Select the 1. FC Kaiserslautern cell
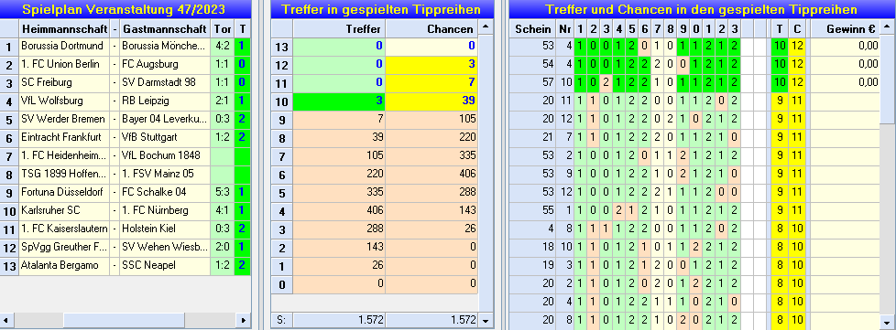The height and width of the screenshot is (330, 896). (x=64, y=229)
